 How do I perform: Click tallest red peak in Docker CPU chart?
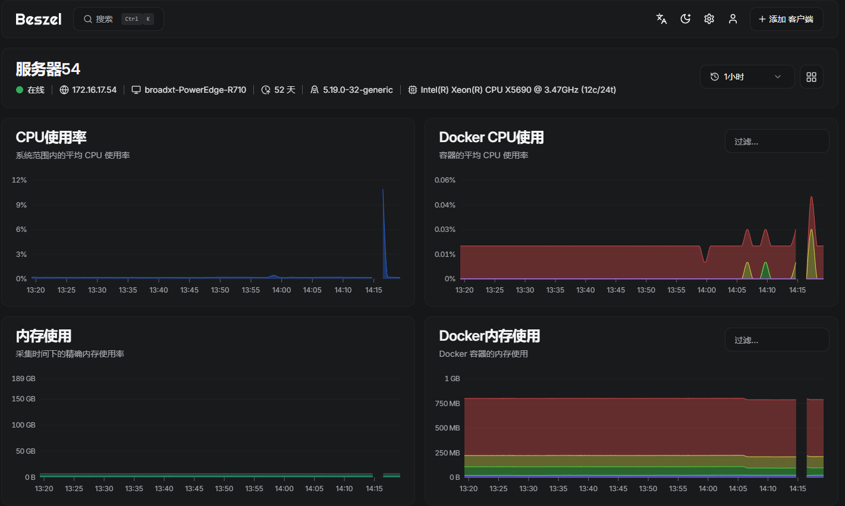coord(811,214)
